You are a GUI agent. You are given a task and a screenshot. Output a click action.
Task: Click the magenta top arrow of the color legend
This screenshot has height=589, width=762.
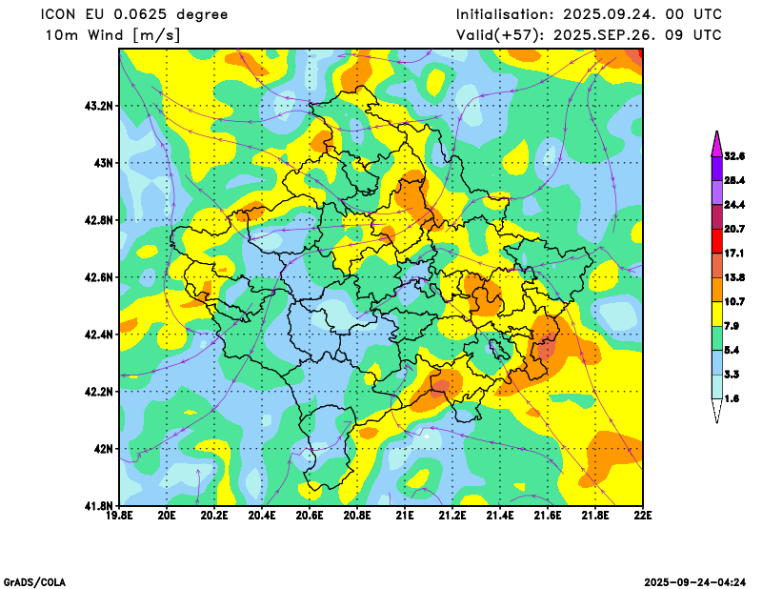716,143
